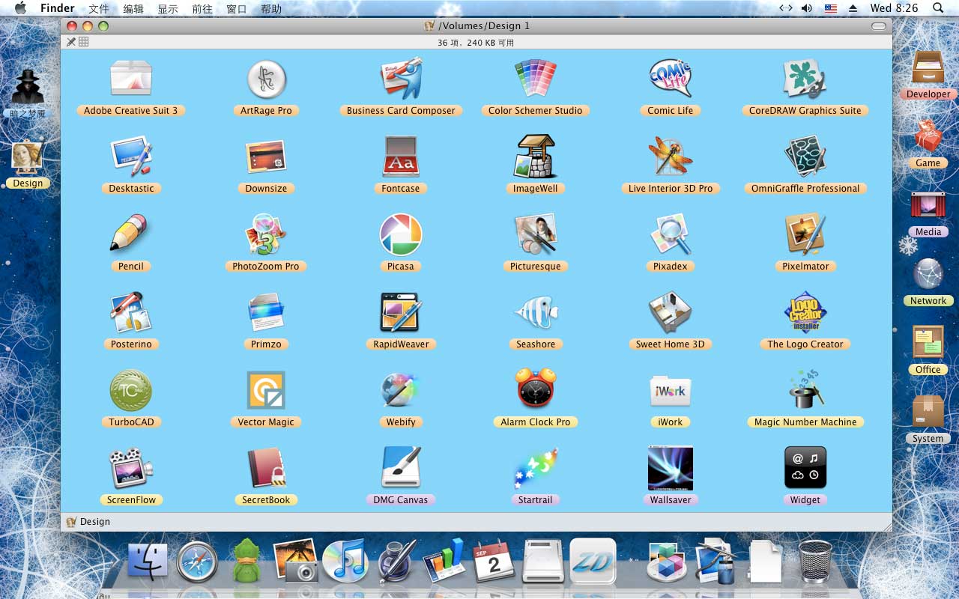
Task: Open the 窗口 menu
Action: coord(237,9)
